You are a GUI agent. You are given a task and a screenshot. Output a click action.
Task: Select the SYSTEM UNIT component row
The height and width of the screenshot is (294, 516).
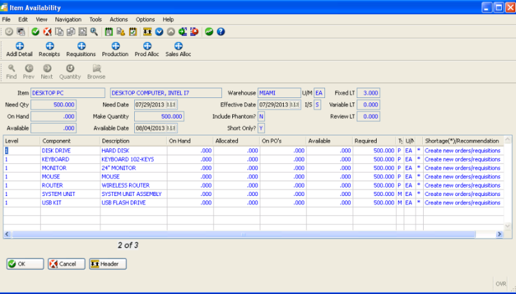[61, 194]
